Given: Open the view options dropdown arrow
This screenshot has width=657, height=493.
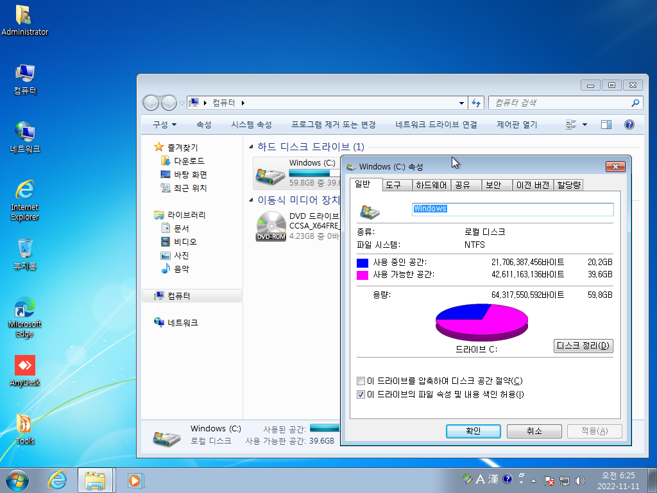Looking at the screenshot, I should click(585, 125).
